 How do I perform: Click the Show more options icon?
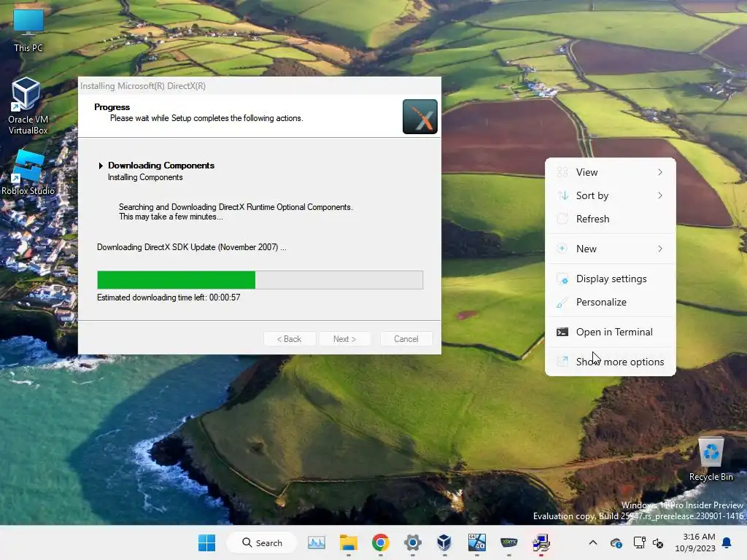click(562, 362)
